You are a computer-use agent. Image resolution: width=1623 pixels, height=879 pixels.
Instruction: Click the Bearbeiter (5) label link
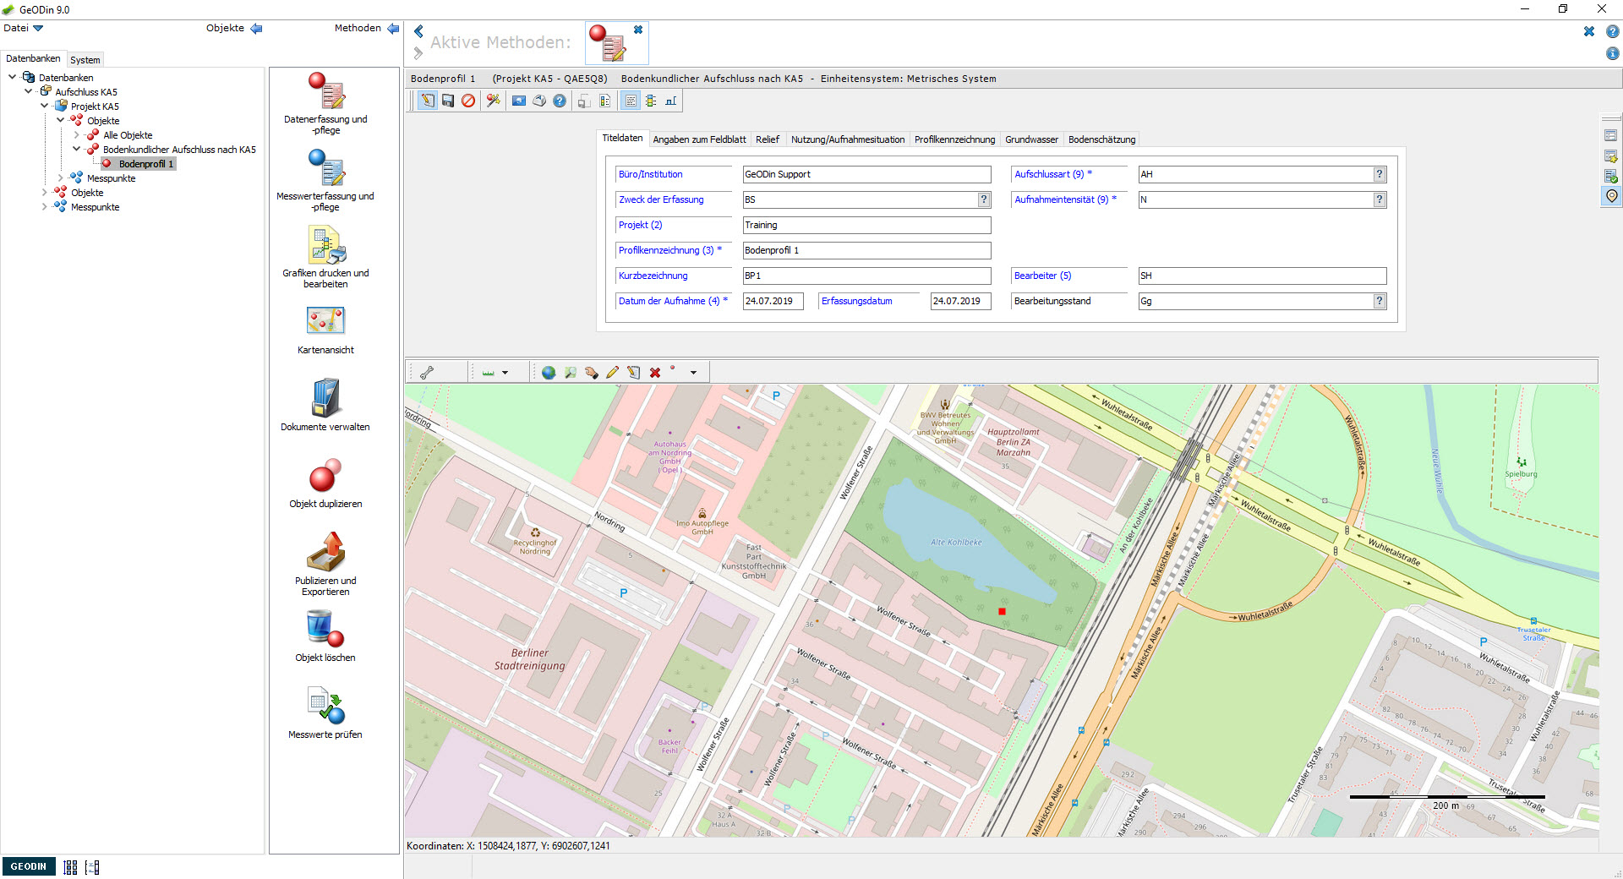tap(1042, 276)
